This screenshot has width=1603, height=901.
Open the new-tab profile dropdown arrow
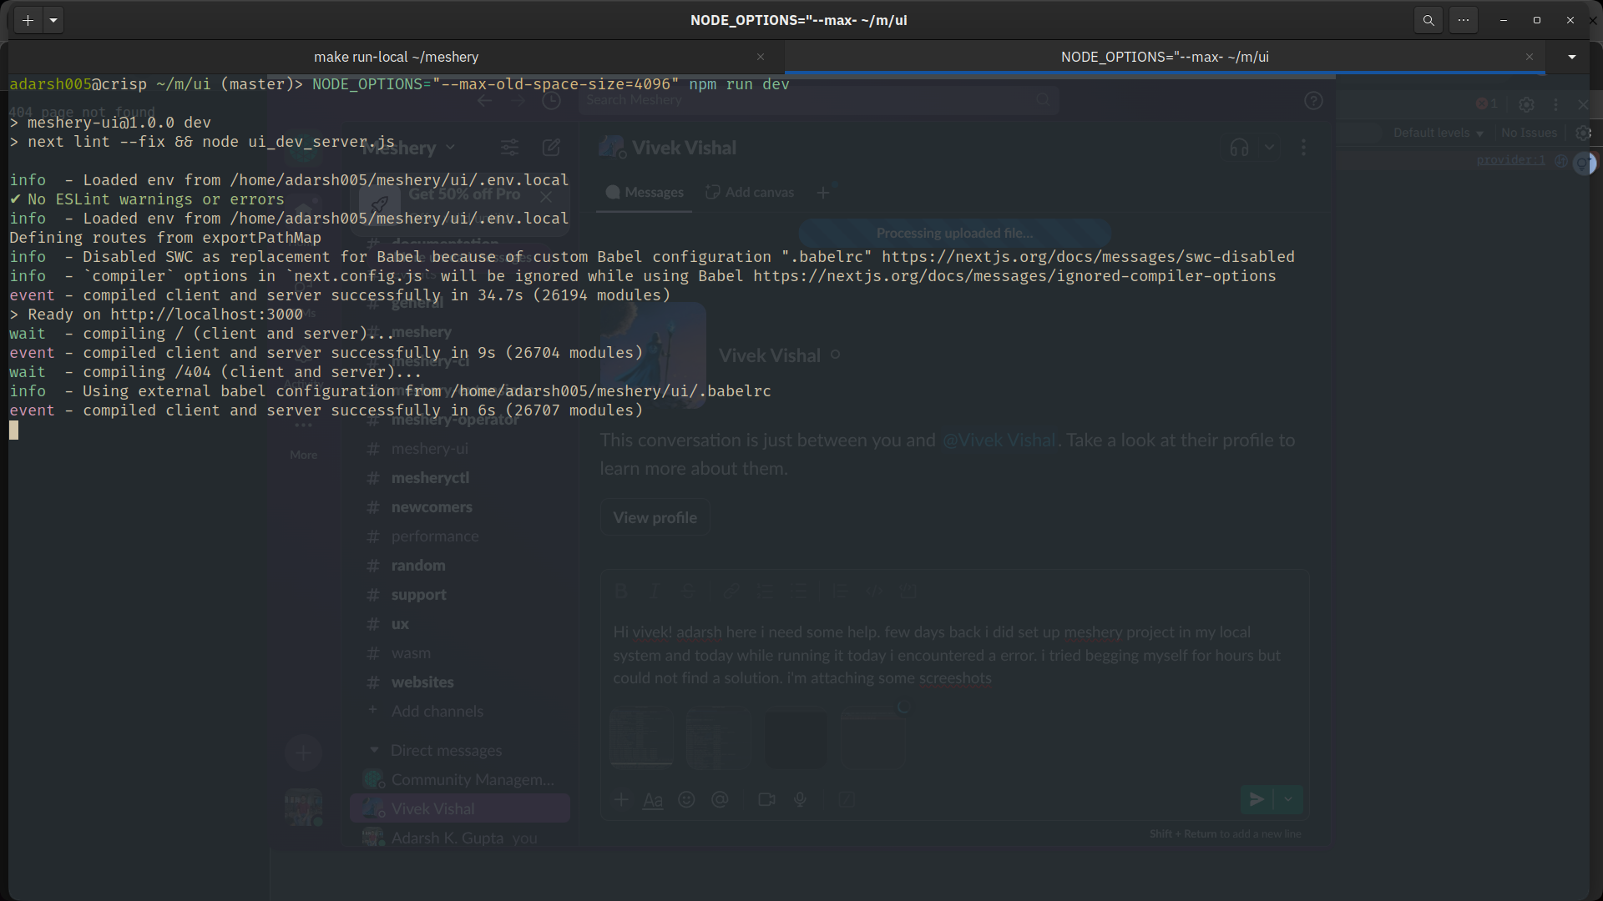(x=53, y=20)
